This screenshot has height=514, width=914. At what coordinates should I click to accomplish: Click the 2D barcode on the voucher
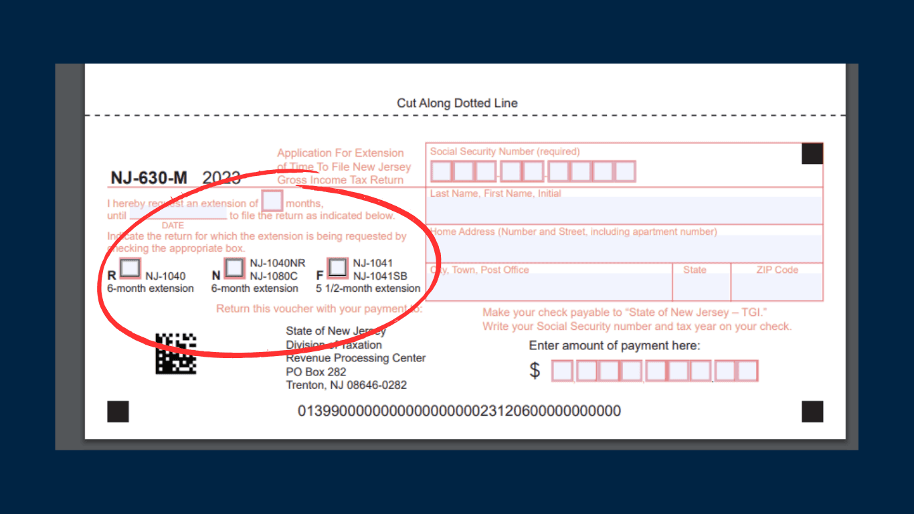coord(176,353)
